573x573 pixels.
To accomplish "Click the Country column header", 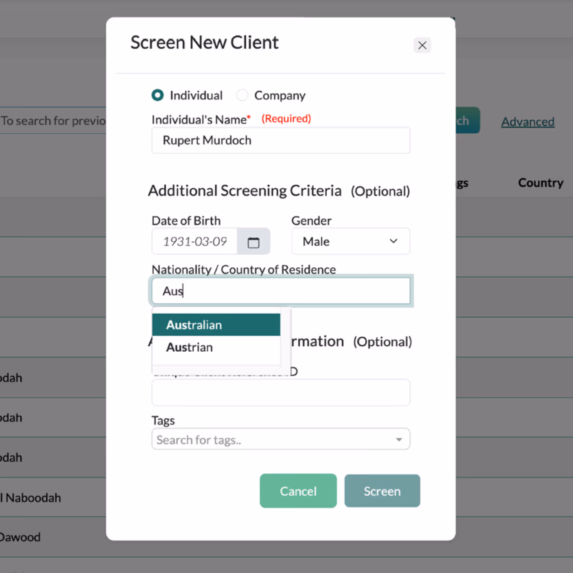I will [x=541, y=183].
